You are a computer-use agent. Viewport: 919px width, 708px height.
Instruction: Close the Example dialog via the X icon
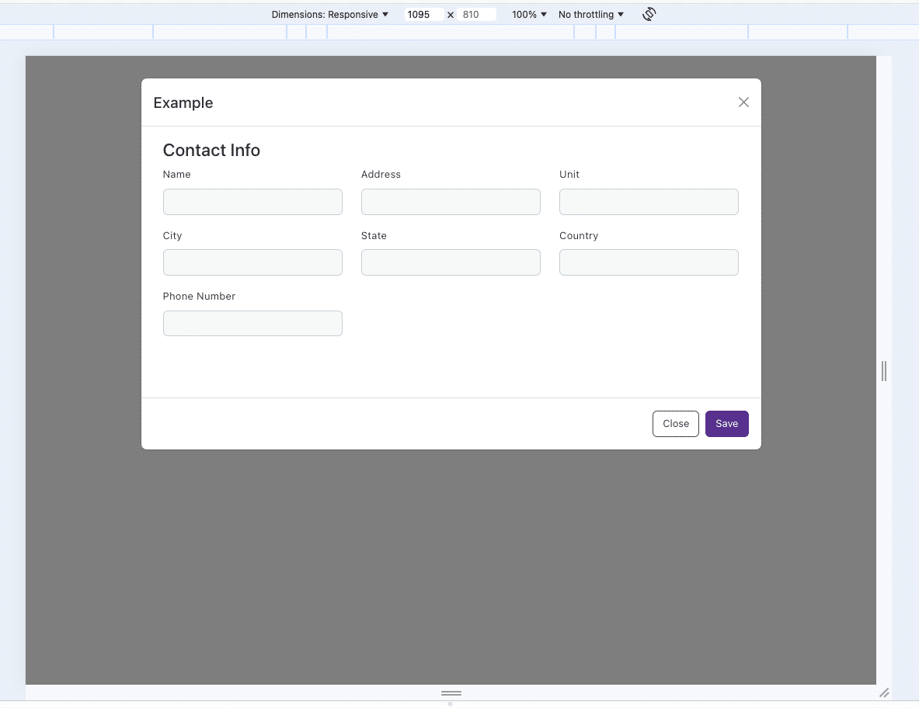[x=743, y=102]
